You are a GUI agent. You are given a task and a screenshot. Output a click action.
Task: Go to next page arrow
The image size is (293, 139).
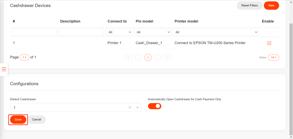tap(157, 57)
